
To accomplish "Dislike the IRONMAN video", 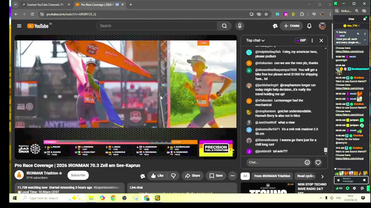I will coord(173,176).
